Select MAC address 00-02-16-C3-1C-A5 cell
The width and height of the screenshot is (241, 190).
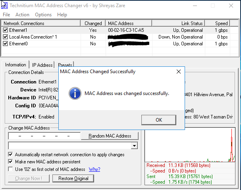tap(126, 30)
